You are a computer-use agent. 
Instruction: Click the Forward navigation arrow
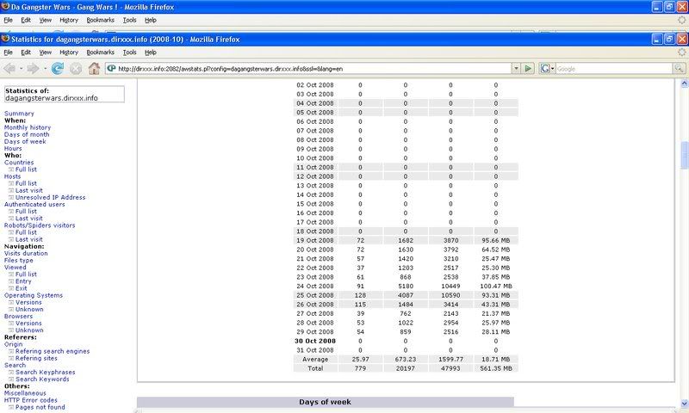pyautogui.click(x=33, y=68)
